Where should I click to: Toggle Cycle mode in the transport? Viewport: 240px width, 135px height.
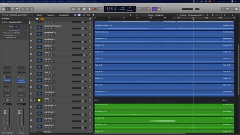(100, 9)
